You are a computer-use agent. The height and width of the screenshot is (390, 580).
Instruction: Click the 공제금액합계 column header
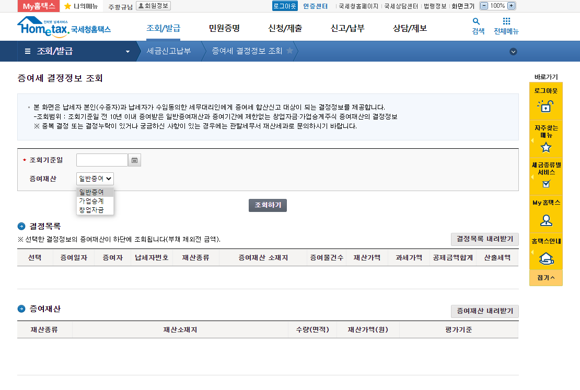(453, 258)
